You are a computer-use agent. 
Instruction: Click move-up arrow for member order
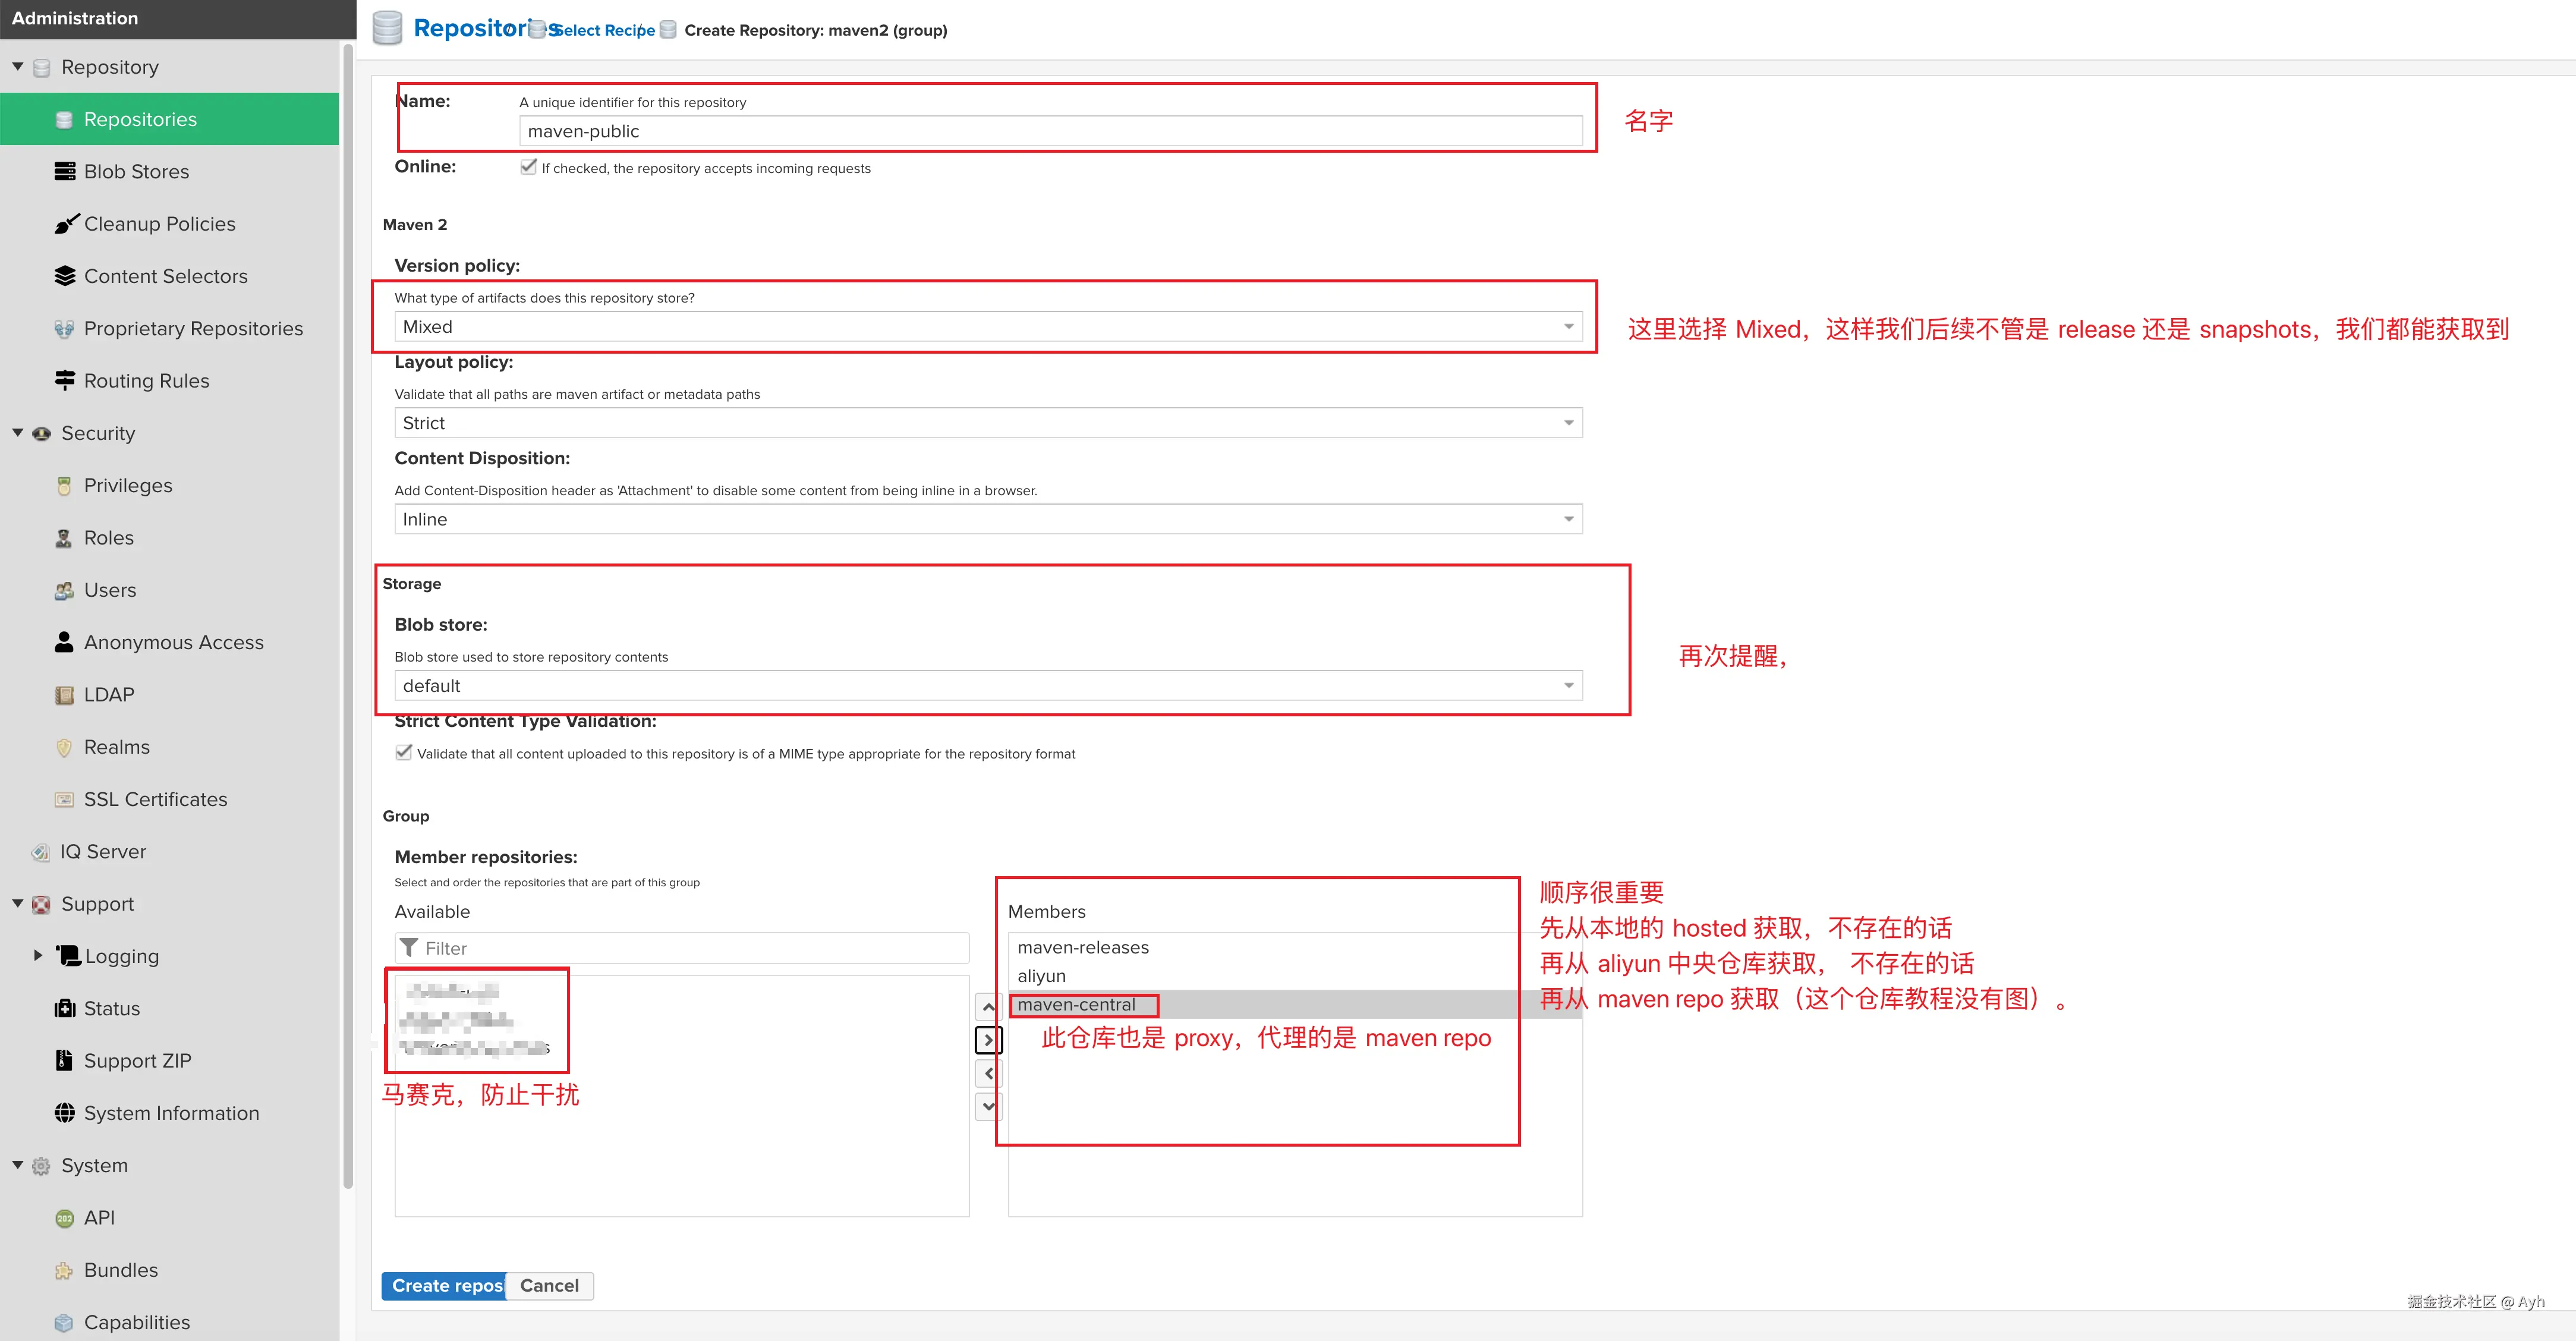tap(988, 1007)
